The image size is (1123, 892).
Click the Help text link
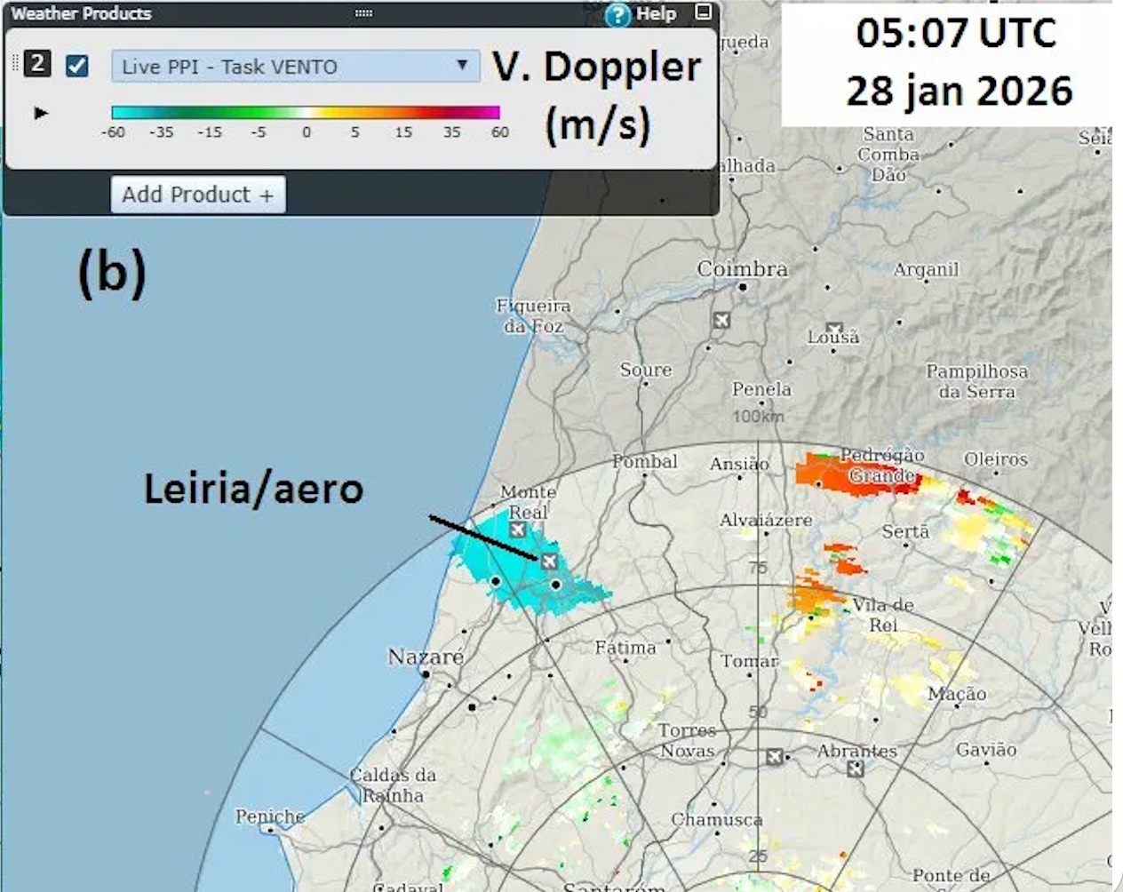click(x=656, y=14)
